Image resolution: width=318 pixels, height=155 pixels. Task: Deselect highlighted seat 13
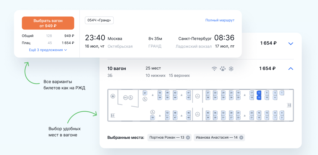point(259,93)
